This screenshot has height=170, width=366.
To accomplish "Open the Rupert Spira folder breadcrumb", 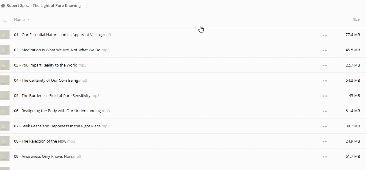I will [44, 6].
